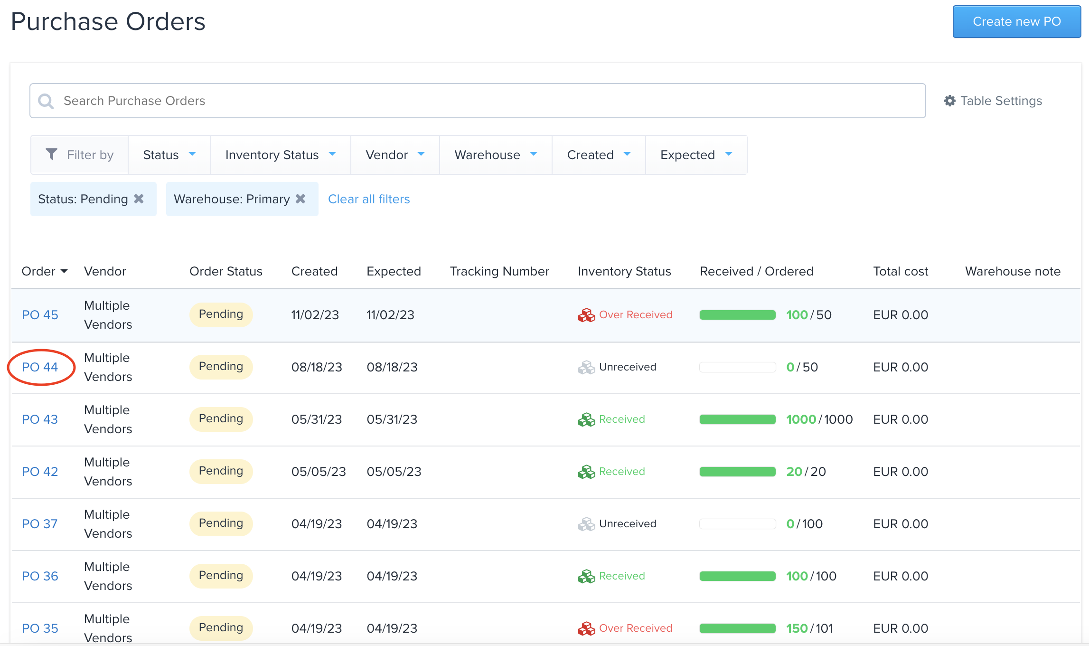Click Multiple Vendors in PO 42 row

click(x=108, y=472)
